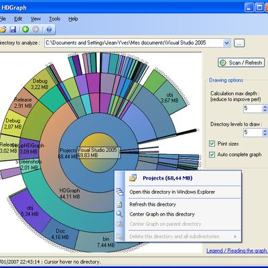
Task: Click the folder icon in context menu header
Action: click(x=133, y=178)
